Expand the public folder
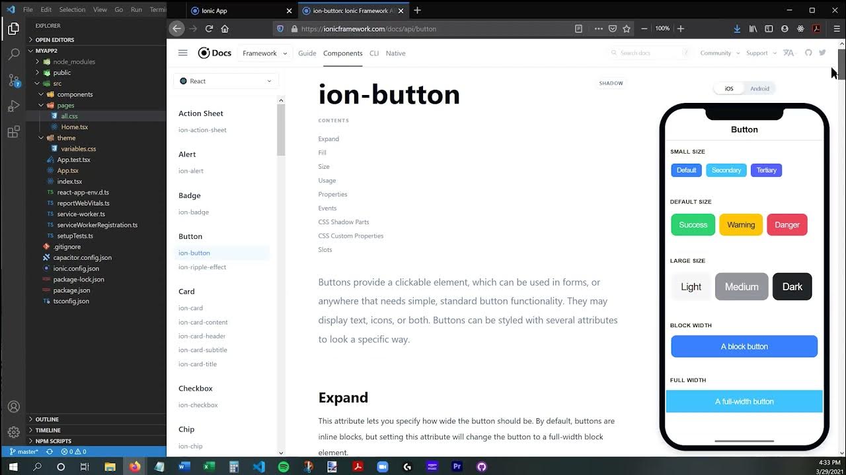 (61, 73)
